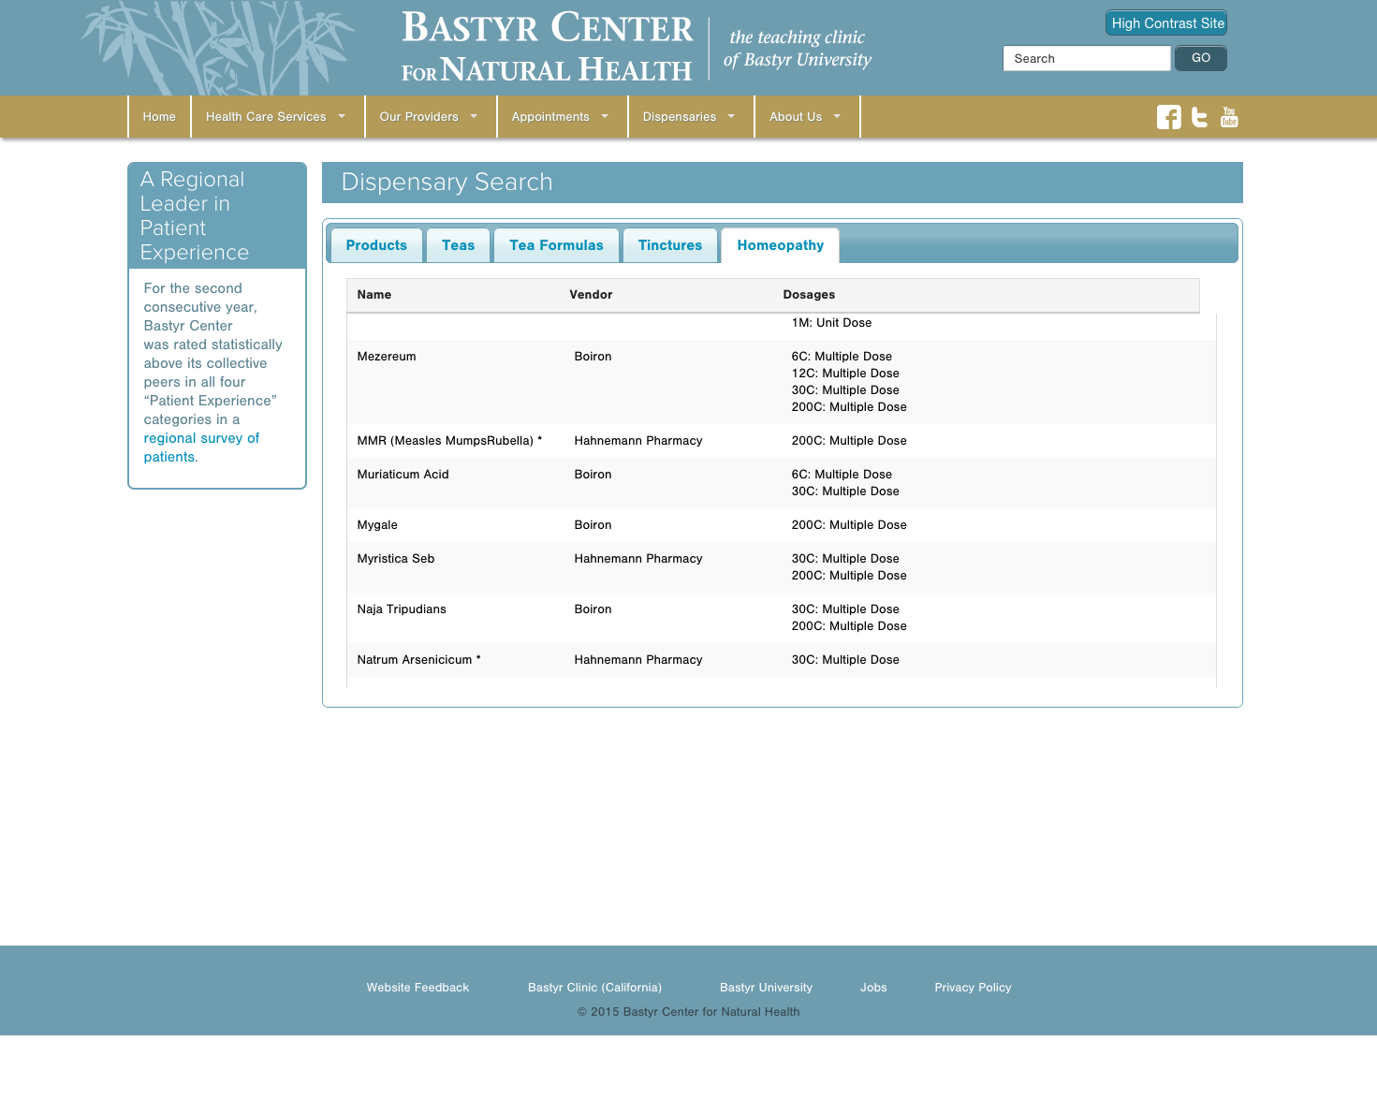Click Mygale's 200C: Multiple Dose dosage
The image size is (1377, 1100).
click(x=849, y=525)
